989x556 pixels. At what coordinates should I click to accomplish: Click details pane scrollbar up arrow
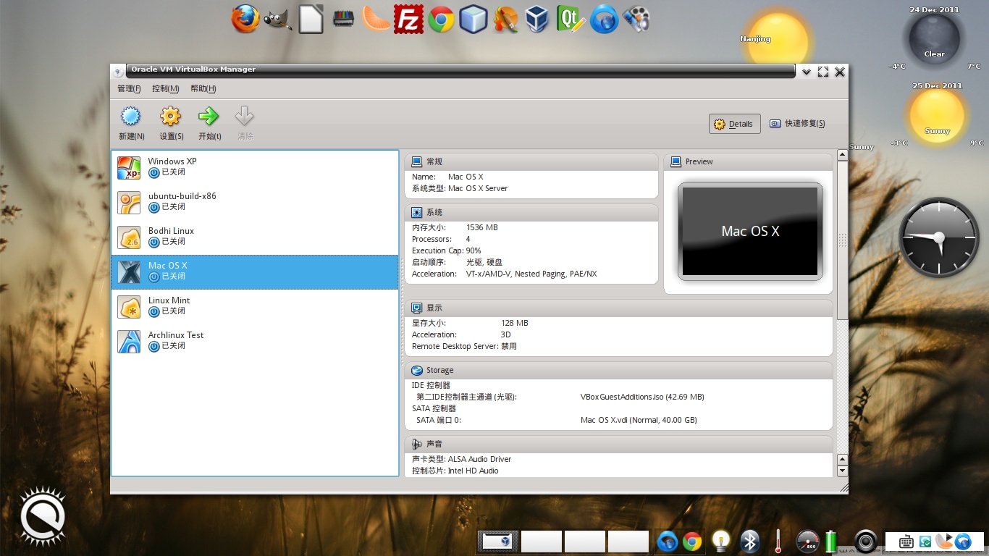(842, 154)
